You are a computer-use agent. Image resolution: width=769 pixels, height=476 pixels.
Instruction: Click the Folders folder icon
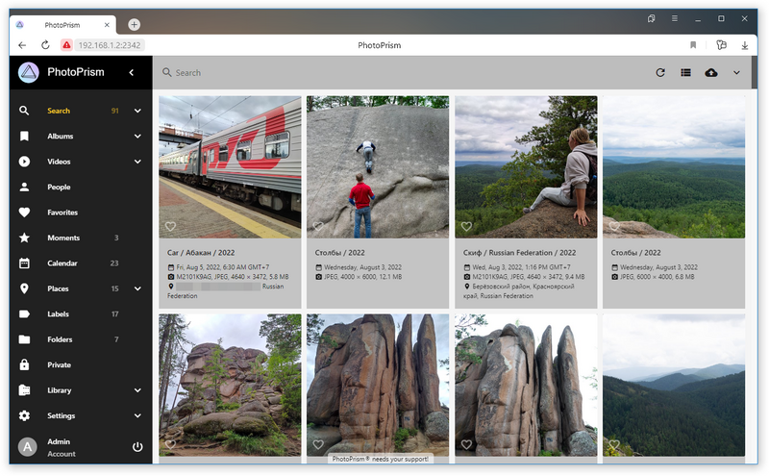(x=24, y=339)
